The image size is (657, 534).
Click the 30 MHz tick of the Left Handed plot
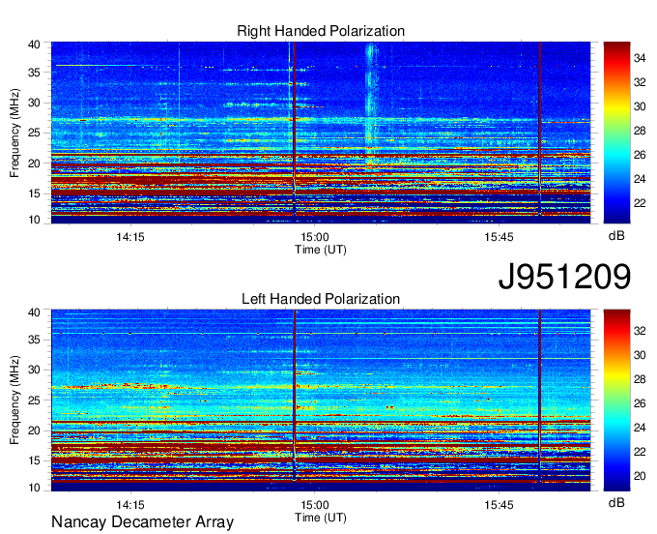pyautogui.click(x=34, y=370)
